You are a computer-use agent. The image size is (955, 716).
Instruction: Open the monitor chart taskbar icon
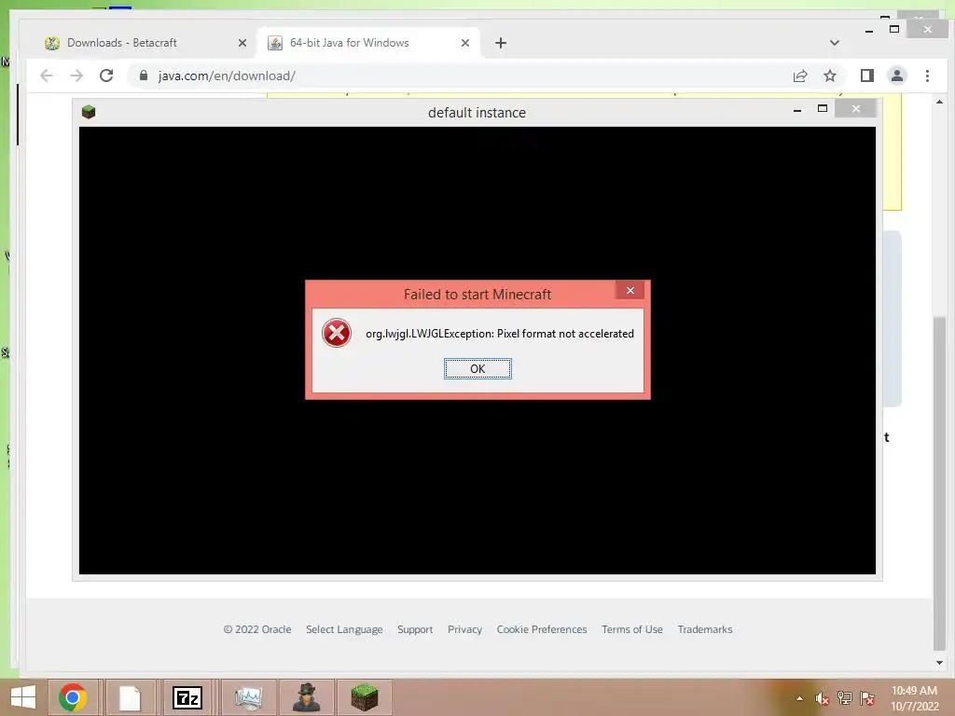pos(248,697)
